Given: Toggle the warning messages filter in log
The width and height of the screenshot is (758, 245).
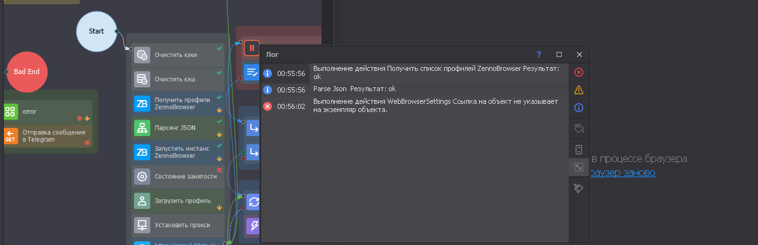Looking at the screenshot, I should pos(579,90).
